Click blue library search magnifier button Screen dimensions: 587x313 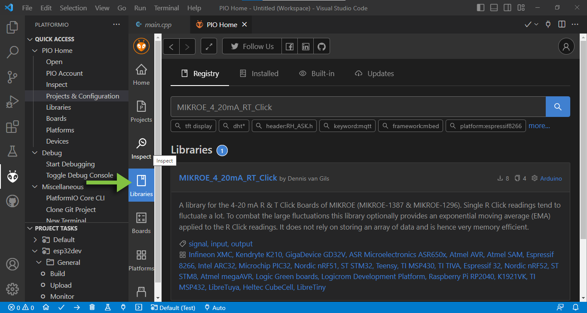(558, 107)
